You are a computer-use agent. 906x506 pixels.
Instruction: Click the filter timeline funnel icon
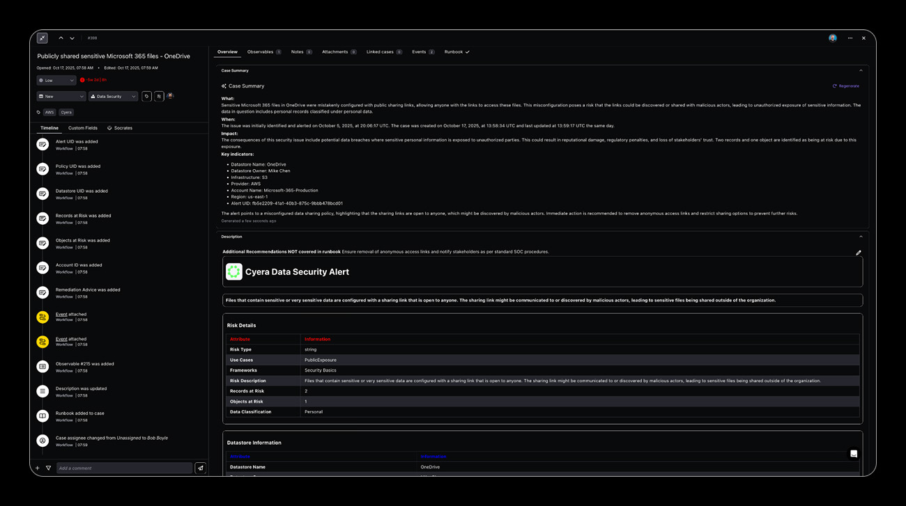[x=48, y=468]
